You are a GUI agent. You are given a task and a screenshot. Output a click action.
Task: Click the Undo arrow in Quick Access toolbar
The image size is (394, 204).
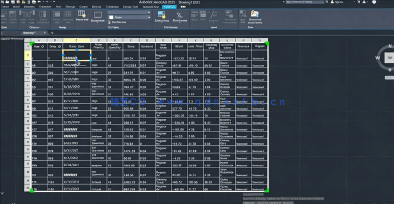point(40,2)
